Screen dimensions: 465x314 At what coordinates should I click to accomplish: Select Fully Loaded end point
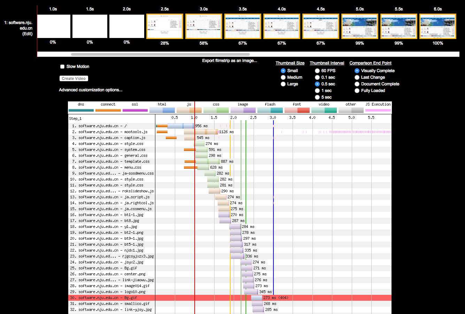click(357, 91)
